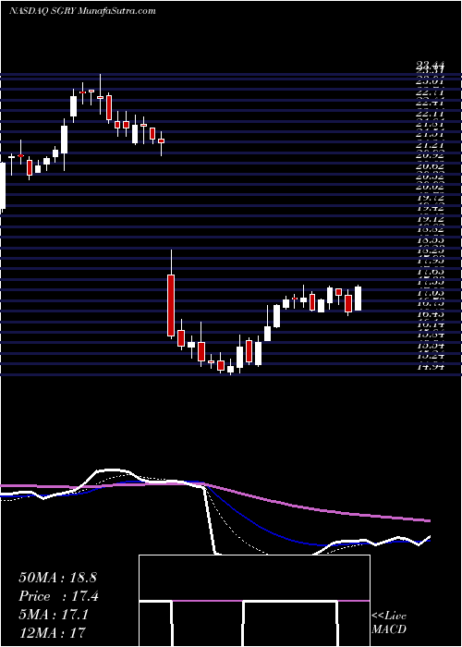Click the last white candlestick on right
Image resolution: width=462 pixels, height=647 pixels.
[x=359, y=298]
